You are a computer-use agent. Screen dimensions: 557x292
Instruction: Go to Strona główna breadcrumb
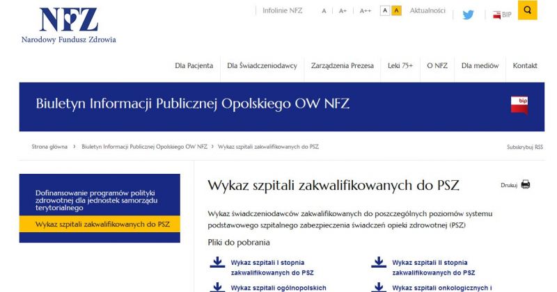(x=49, y=147)
